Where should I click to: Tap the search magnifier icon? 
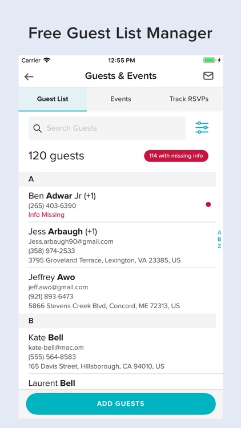38,128
